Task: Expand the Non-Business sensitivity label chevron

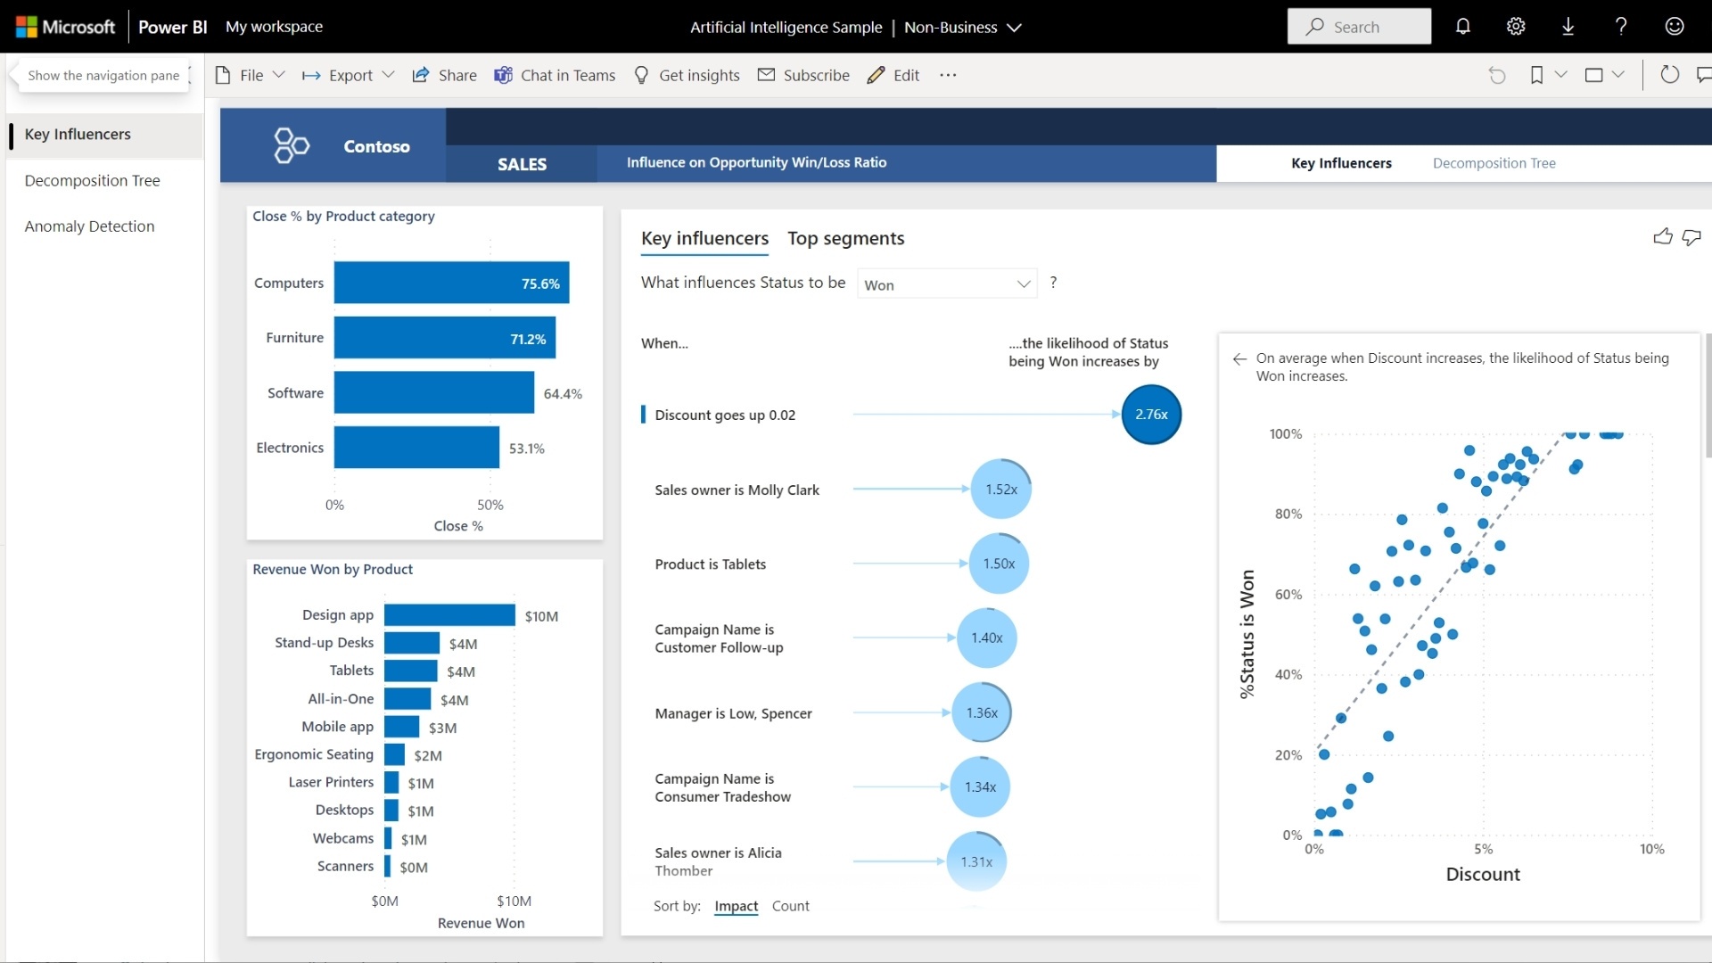Action: coord(1014,28)
